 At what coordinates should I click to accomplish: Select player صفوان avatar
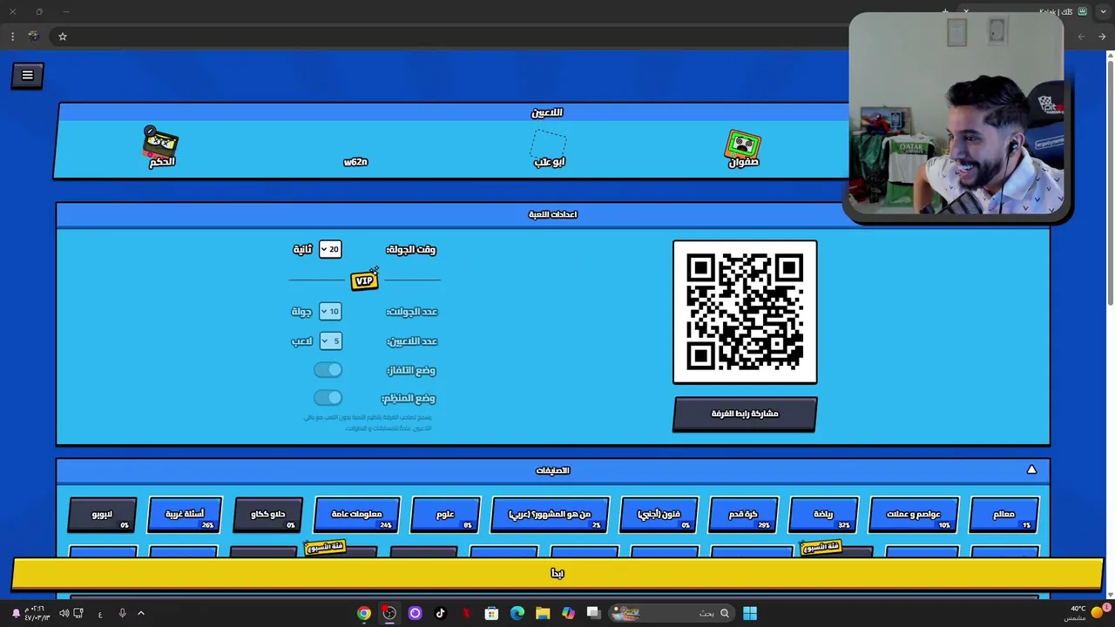(743, 144)
